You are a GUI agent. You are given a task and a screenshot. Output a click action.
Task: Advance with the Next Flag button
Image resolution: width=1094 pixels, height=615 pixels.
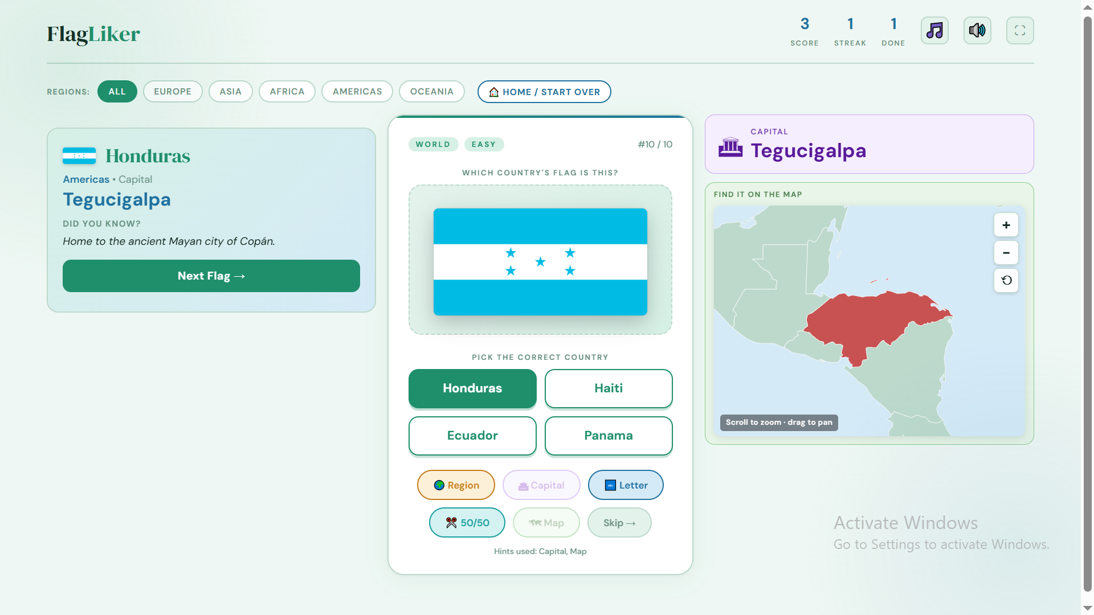[211, 276]
